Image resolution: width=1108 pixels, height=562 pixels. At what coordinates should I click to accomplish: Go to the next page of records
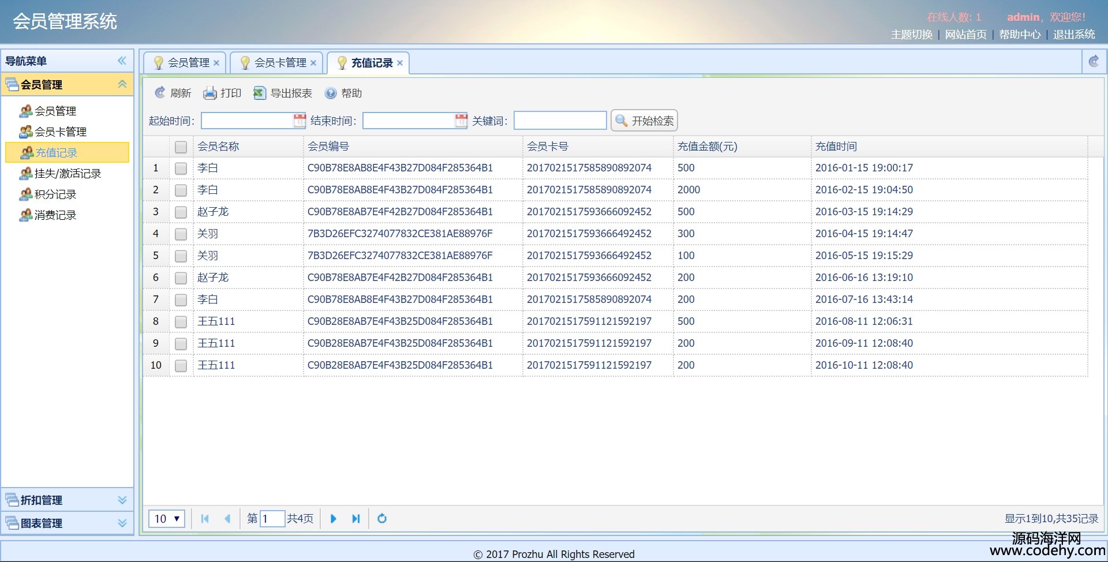point(333,519)
